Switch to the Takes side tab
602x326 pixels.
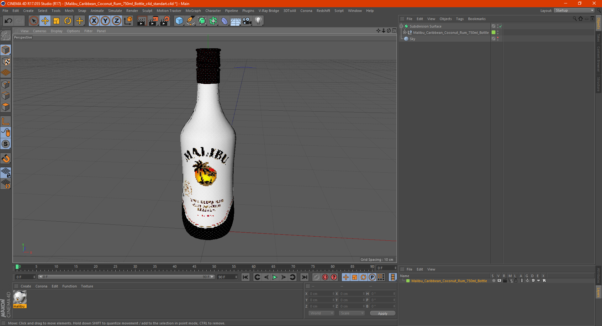[x=599, y=38]
